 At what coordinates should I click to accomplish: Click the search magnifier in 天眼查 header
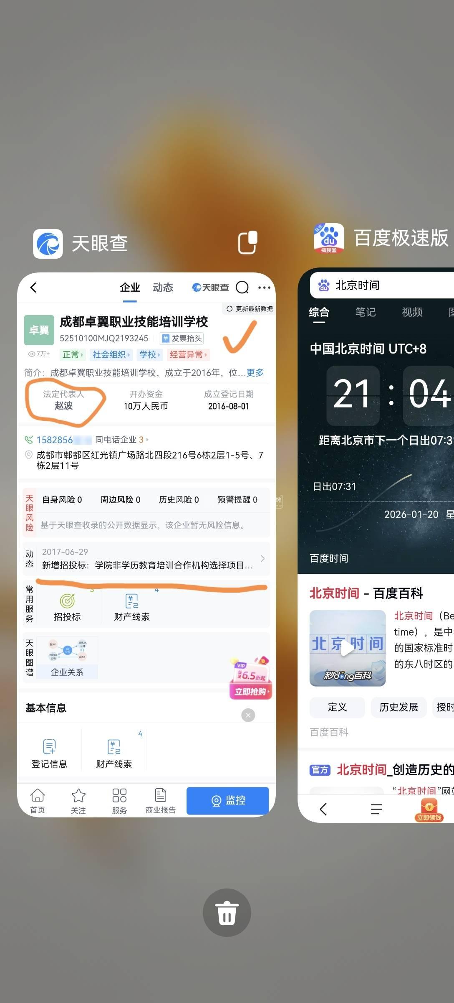tap(242, 288)
